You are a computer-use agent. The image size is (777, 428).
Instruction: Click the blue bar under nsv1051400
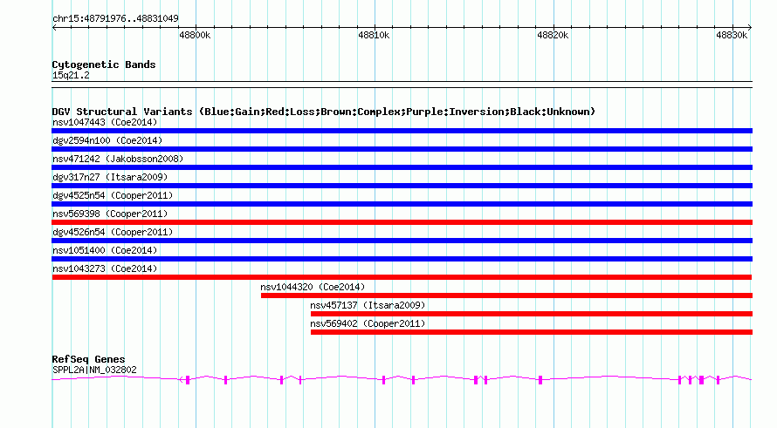pos(402,259)
